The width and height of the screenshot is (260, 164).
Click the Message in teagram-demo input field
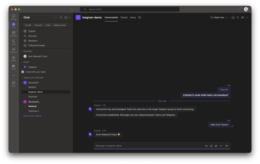[146, 146]
